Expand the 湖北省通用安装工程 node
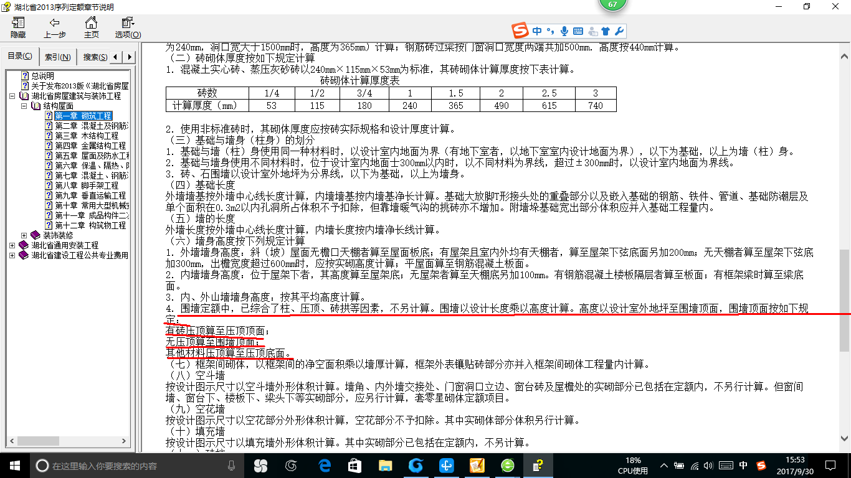851x478 pixels. [x=12, y=245]
